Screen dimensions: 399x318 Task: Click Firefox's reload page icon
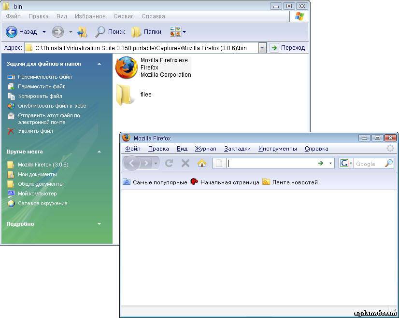pos(169,163)
